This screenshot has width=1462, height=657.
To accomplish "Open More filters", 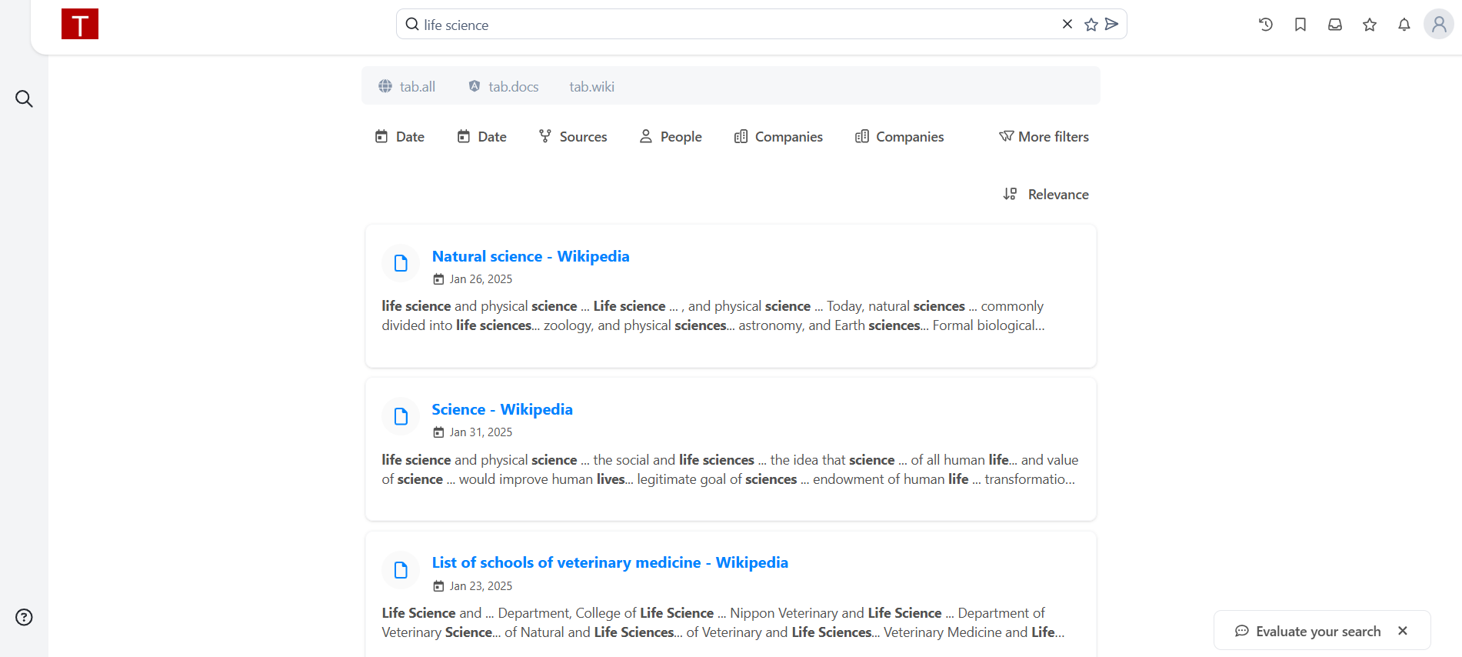I will click(1044, 136).
